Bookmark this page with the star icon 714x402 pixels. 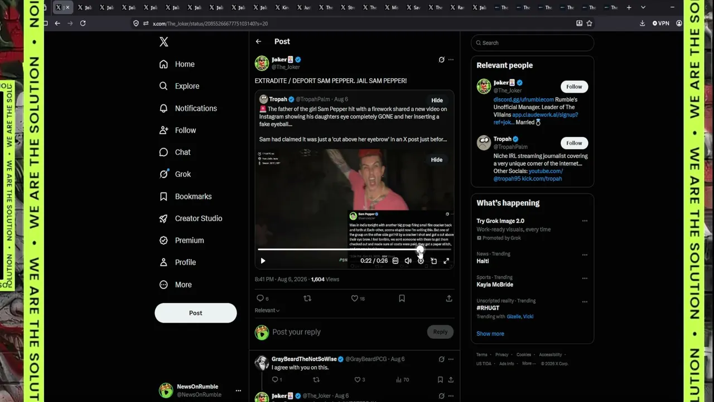[x=589, y=23]
